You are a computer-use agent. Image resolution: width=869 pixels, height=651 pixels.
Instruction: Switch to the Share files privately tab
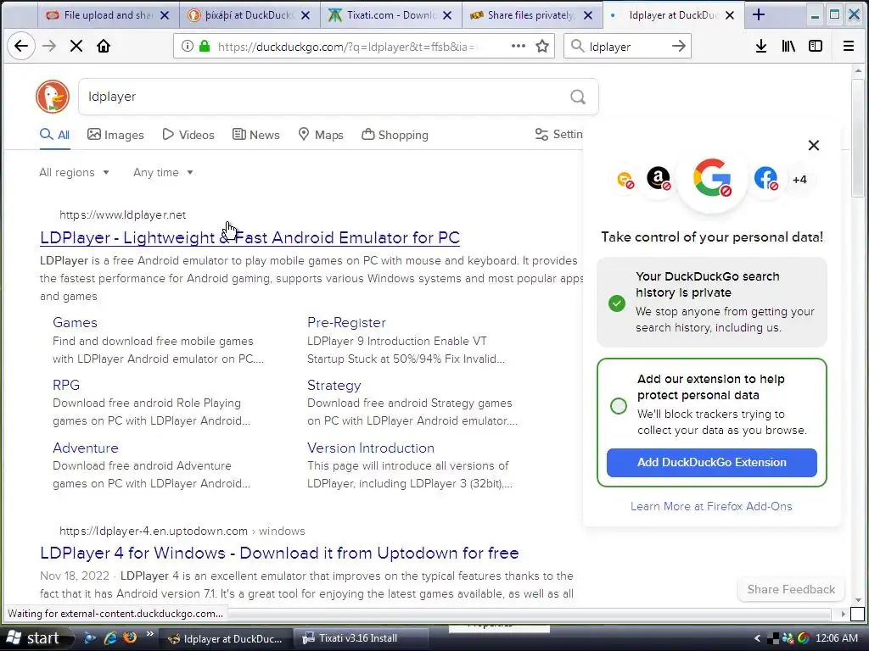532,15
